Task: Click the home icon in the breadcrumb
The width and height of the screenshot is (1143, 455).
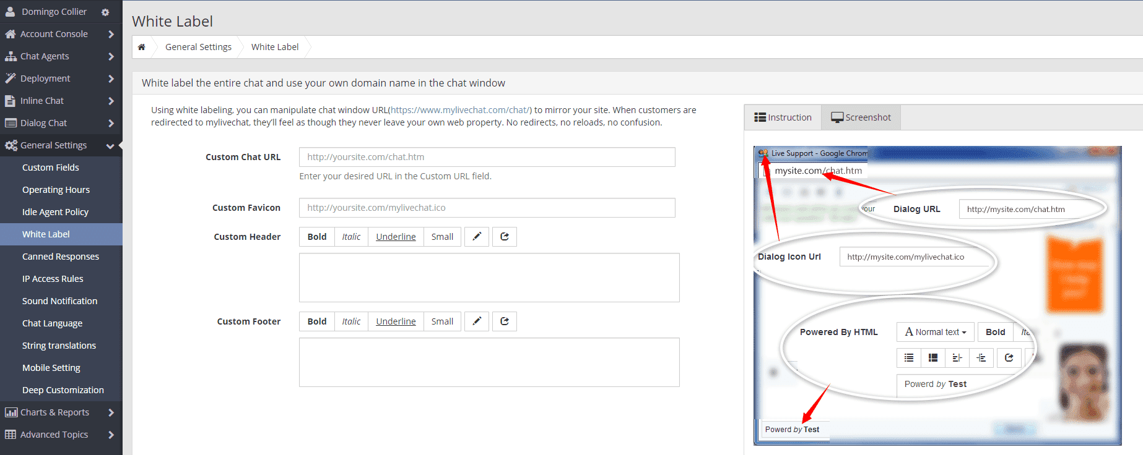Action: pyautogui.click(x=142, y=47)
